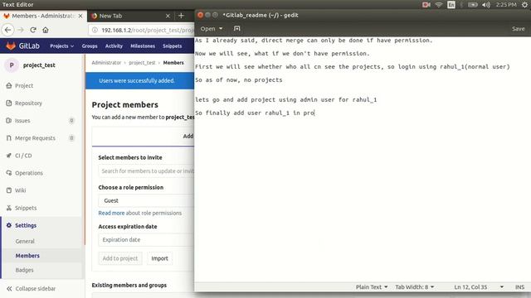Click Collapse sidebar text

36,289
